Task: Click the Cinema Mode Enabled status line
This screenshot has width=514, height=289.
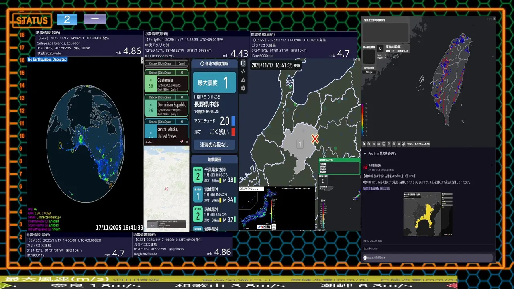Action: tap(43, 221)
